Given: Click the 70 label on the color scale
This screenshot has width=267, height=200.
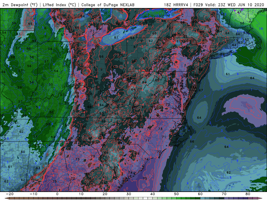Looking at the screenshot, I should pyautogui.click(x=224, y=194).
